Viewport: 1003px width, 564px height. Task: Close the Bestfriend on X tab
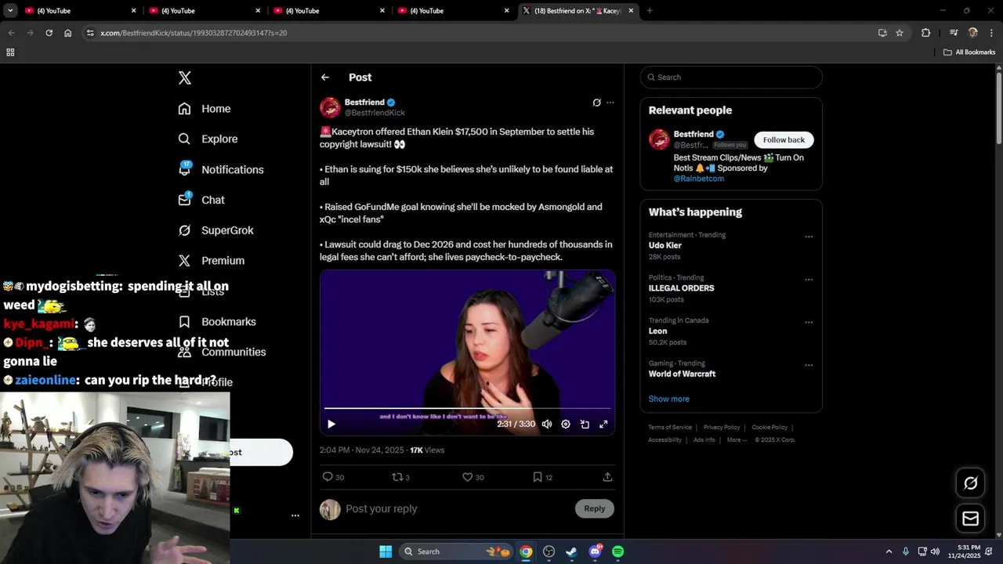point(631,11)
